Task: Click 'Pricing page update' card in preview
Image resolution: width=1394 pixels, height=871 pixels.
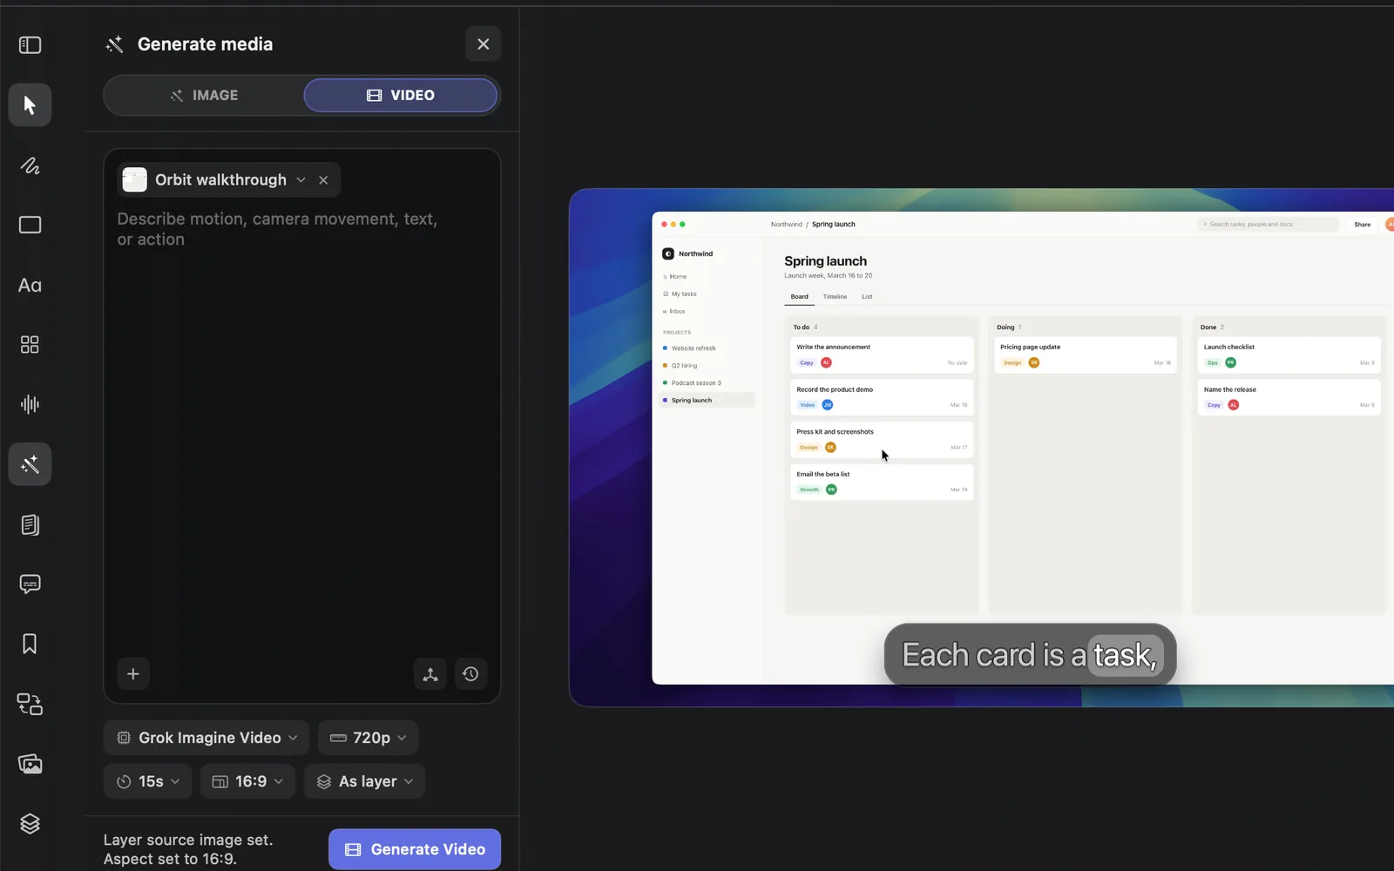Action: click(1086, 354)
